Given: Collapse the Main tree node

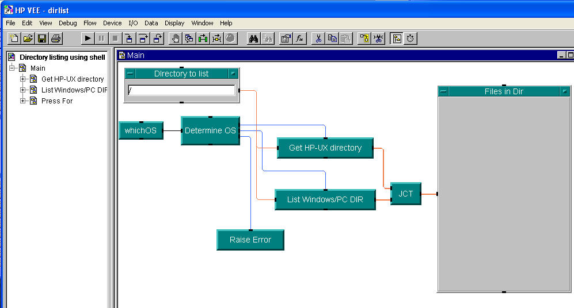Looking at the screenshot, I should 12,68.
